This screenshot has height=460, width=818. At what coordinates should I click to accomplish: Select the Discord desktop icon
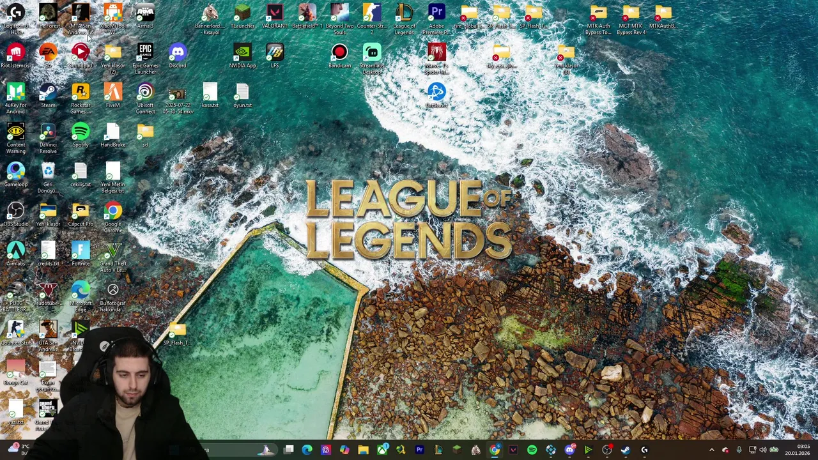[178, 56]
